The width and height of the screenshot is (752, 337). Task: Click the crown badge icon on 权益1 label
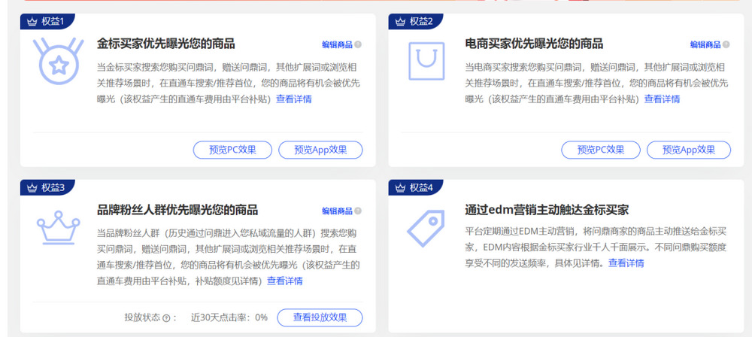coord(32,22)
